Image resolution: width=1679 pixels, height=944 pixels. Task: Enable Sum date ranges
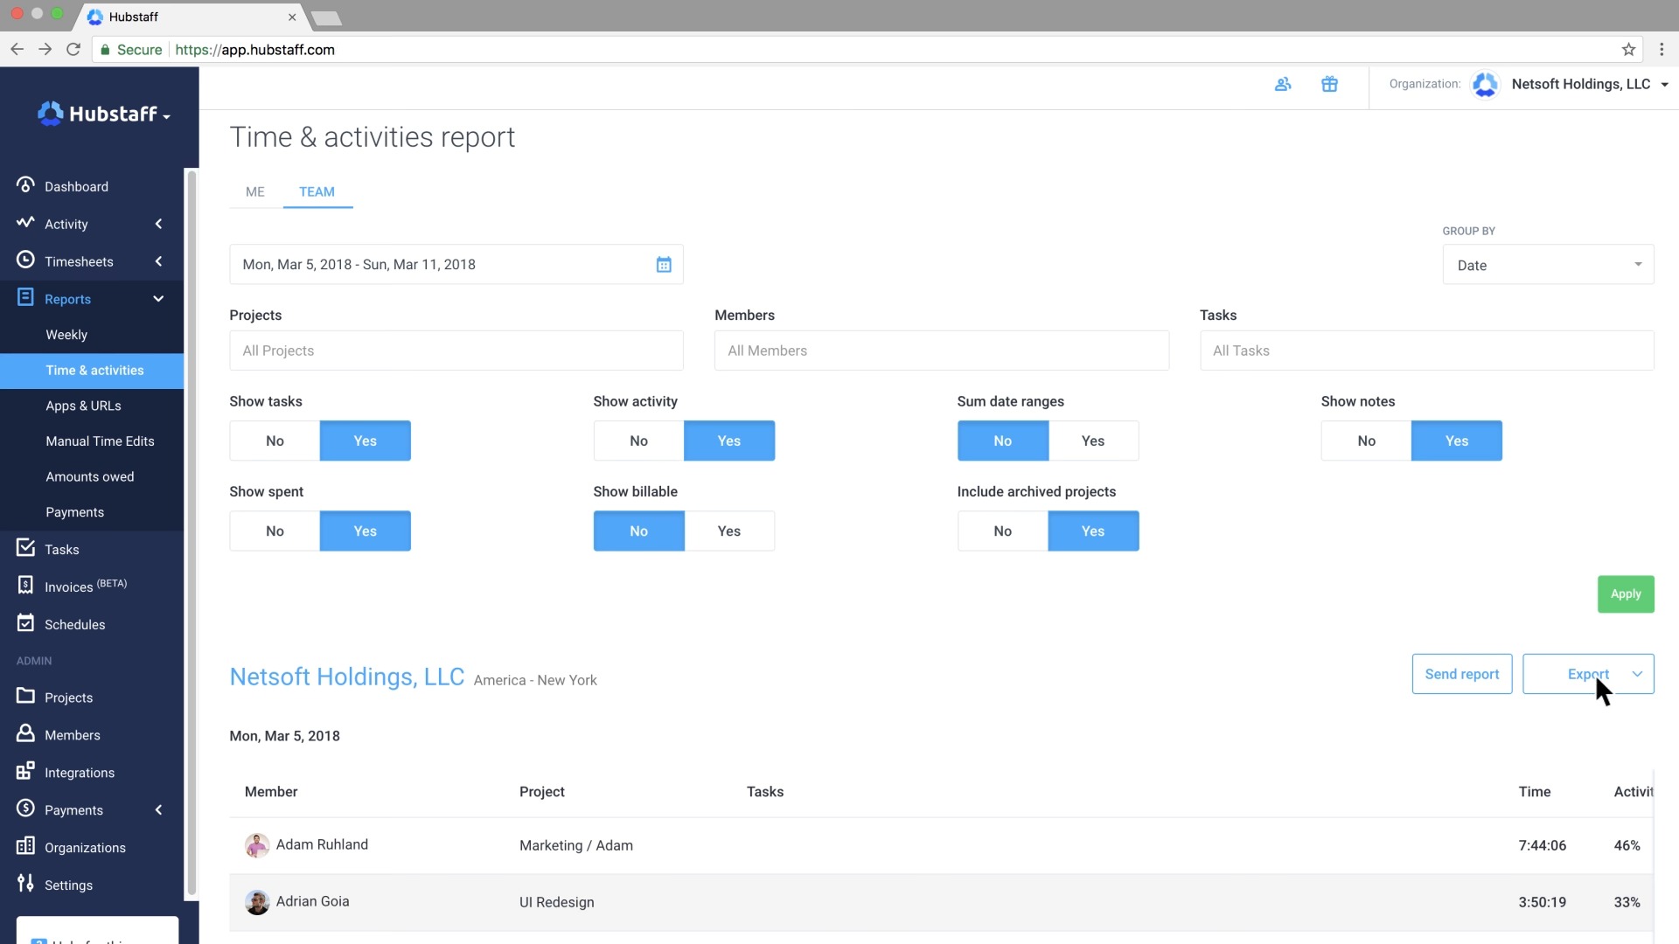tap(1093, 441)
